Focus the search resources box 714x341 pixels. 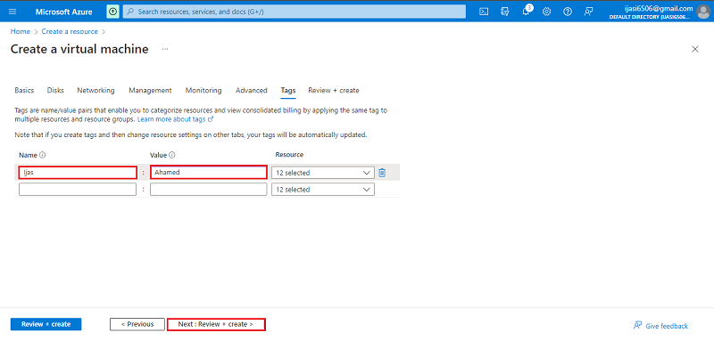(x=295, y=12)
